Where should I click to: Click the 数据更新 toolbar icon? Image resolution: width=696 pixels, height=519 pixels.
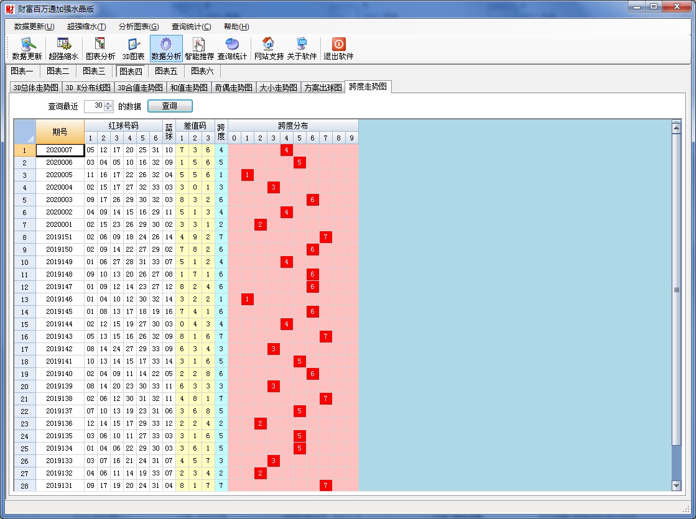[x=27, y=48]
